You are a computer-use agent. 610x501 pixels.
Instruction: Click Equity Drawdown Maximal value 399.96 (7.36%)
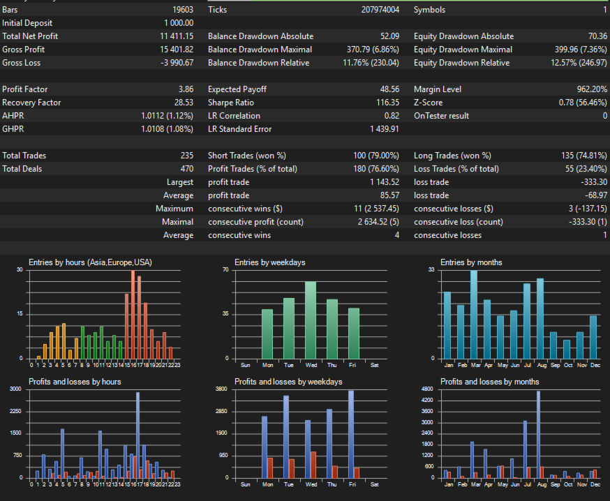tap(581, 50)
